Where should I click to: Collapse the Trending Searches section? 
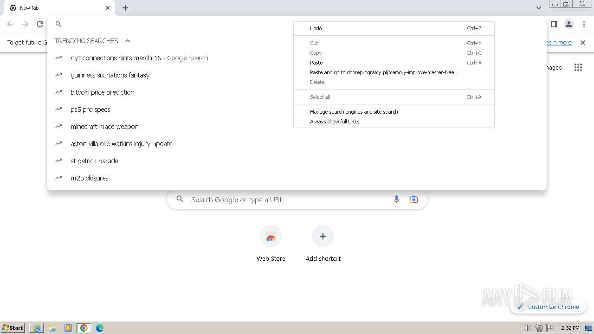click(x=128, y=41)
